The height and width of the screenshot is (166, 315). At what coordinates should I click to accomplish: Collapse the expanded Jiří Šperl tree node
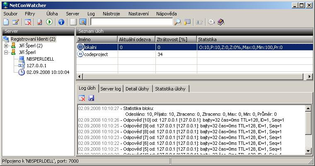[x=6, y=52]
